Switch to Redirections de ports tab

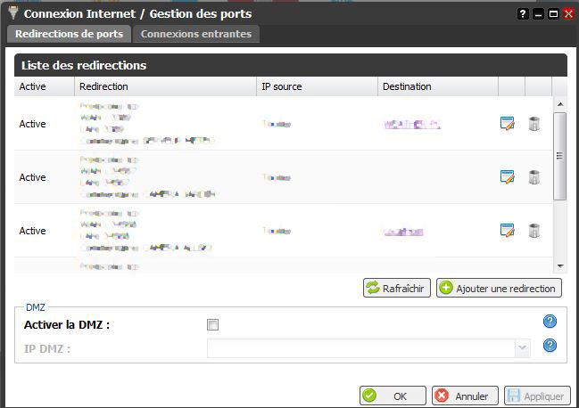pyautogui.click(x=69, y=34)
